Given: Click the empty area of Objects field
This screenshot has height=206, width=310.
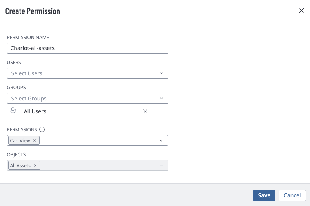Looking at the screenshot, I should pos(99,165).
